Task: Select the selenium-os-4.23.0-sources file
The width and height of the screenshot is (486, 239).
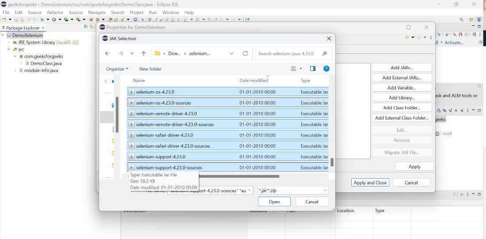Action: tap(228, 103)
